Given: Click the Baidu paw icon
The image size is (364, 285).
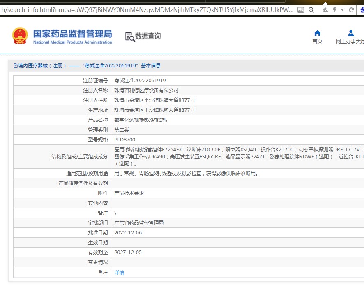Looking at the screenshot, I should (361, 9).
